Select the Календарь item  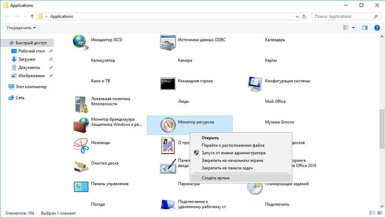click(x=275, y=40)
